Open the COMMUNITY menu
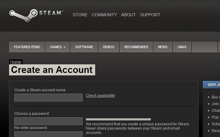The width and height of the screenshot is (220, 137). click(104, 15)
